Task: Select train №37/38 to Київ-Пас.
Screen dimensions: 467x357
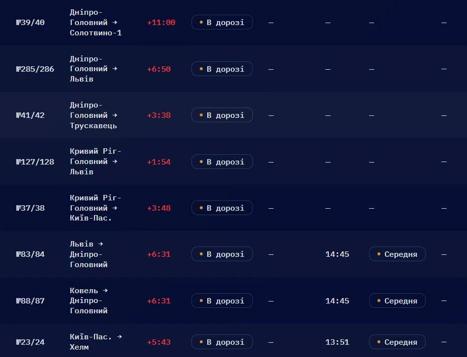Action: click(x=31, y=208)
